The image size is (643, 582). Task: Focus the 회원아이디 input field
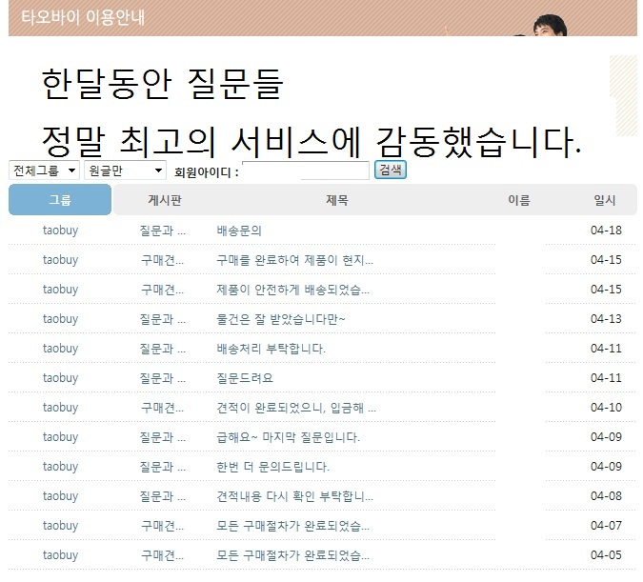point(306,171)
